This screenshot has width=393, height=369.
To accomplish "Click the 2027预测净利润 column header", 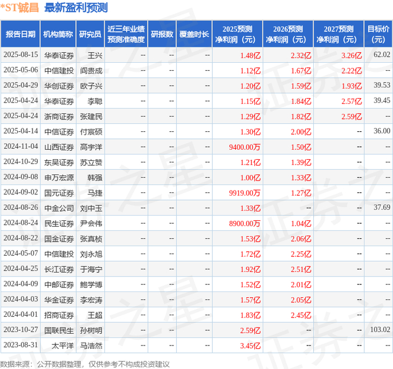I will coord(339,34).
